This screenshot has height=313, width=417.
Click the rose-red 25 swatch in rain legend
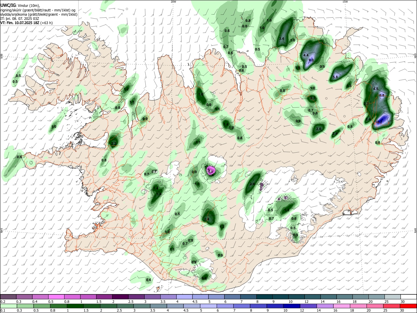(393, 306)
